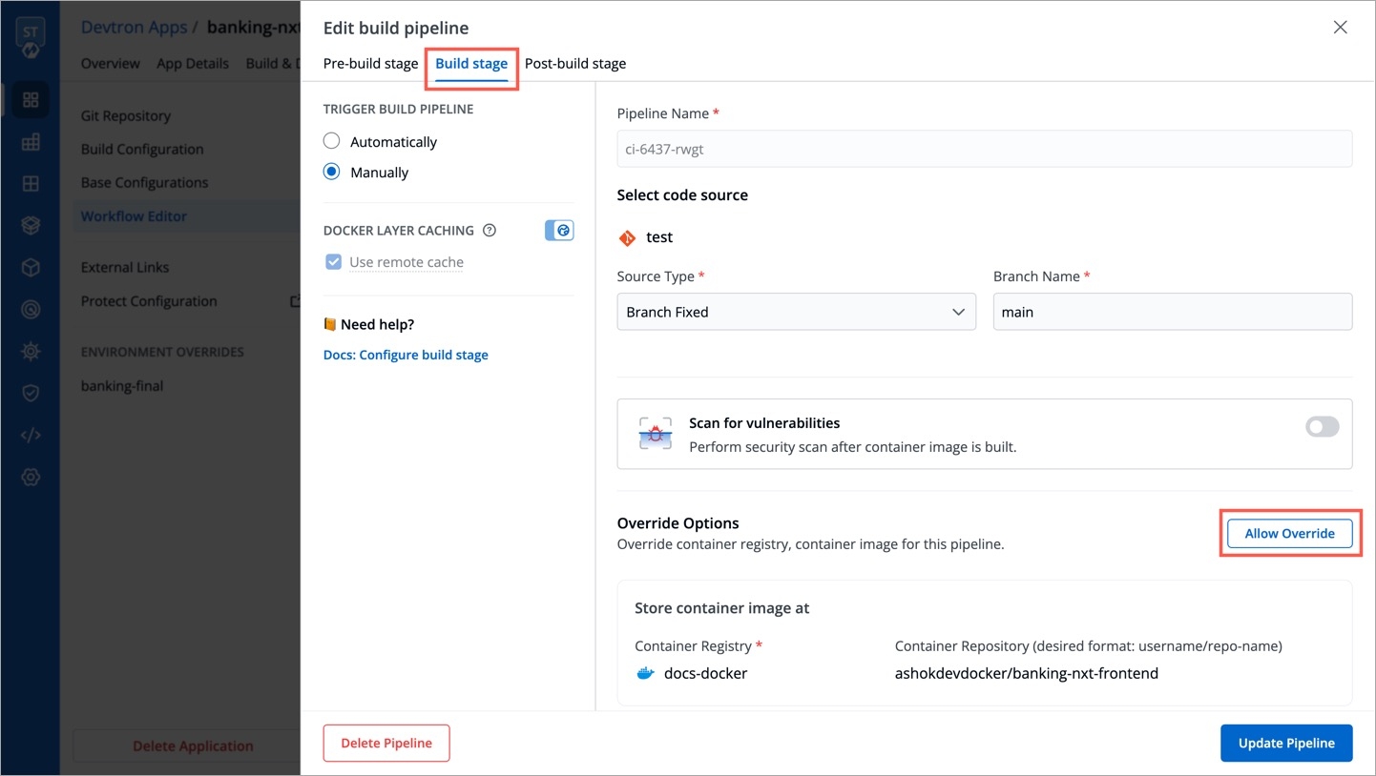Click the stacked layers icon in sidebar
The width and height of the screenshot is (1376, 776).
pyautogui.click(x=31, y=225)
